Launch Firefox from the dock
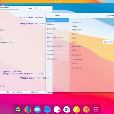 tap(28, 109)
